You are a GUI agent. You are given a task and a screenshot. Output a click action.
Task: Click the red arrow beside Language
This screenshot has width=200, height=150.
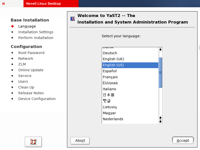pos(12,26)
